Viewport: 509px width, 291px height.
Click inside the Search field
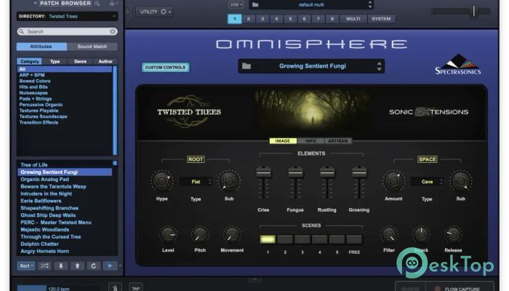coord(68,31)
